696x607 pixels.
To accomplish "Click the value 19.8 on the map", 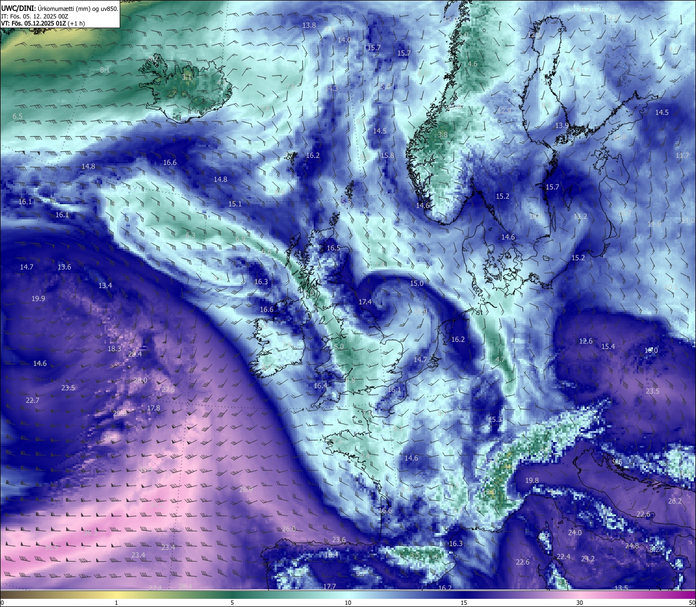I will point(532,481).
